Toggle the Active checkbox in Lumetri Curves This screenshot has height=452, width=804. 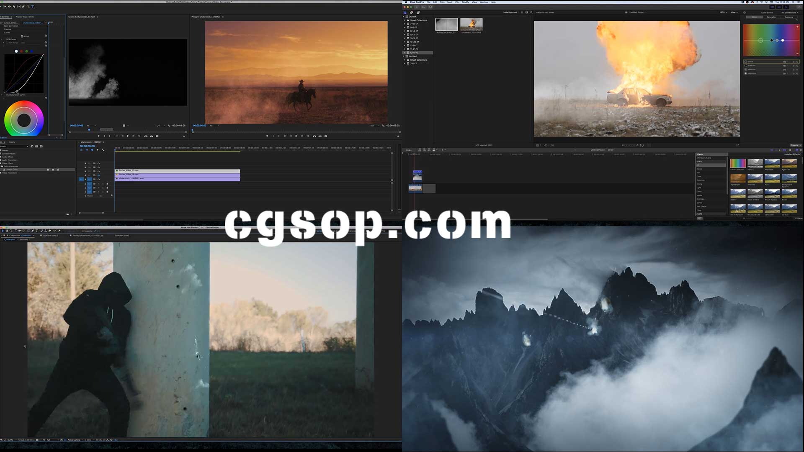[x=22, y=36]
